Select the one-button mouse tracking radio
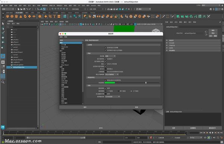 point(106,91)
